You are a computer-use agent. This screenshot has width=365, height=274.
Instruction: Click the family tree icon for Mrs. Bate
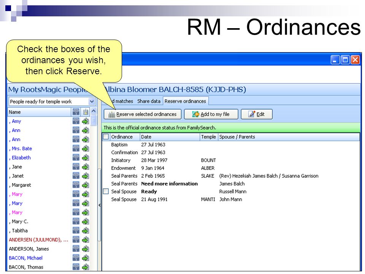76,148
